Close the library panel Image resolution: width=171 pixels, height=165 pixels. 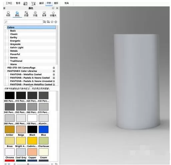pos(57,8)
